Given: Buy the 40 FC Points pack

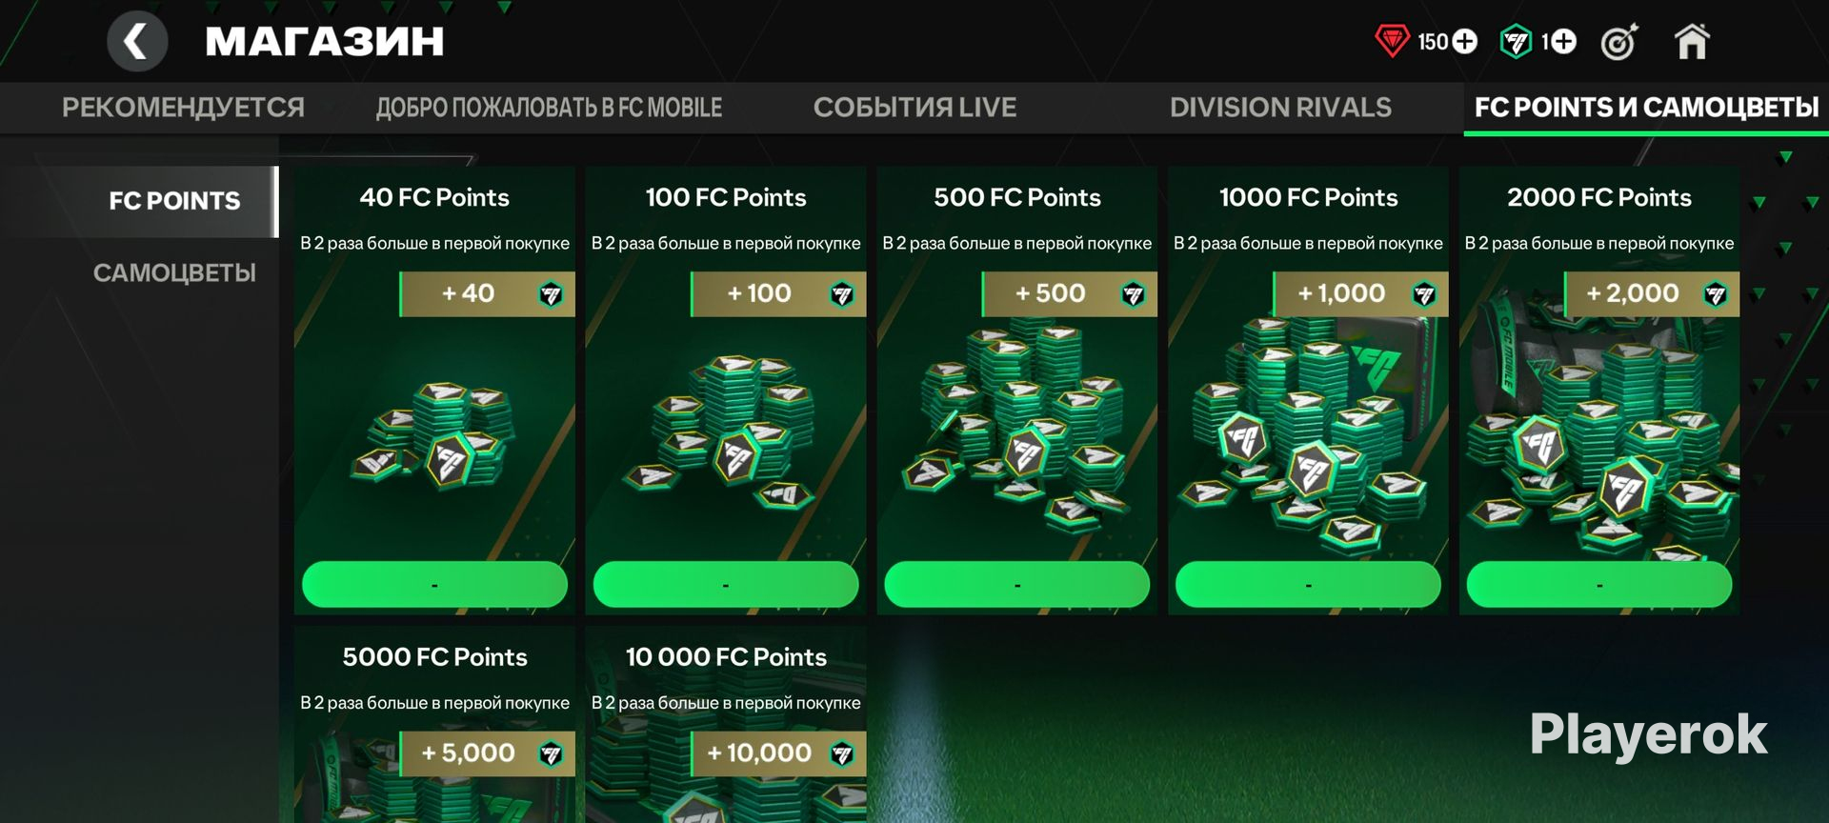Looking at the screenshot, I should (434, 584).
